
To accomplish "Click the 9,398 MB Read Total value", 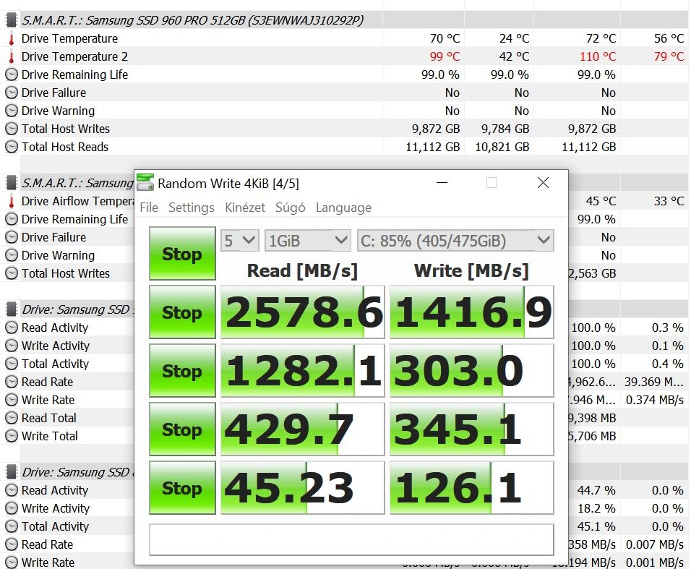I will click(x=592, y=418).
